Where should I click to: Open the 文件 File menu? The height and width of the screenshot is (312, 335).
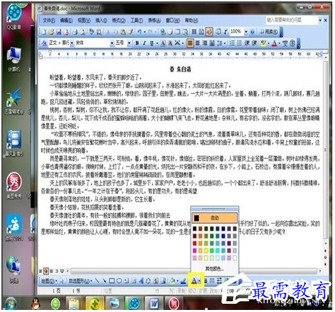click(49, 20)
